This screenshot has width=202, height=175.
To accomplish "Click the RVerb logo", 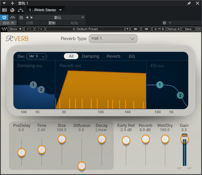I will point(17,39).
